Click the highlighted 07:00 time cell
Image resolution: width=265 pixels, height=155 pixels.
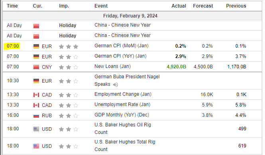(12, 46)
